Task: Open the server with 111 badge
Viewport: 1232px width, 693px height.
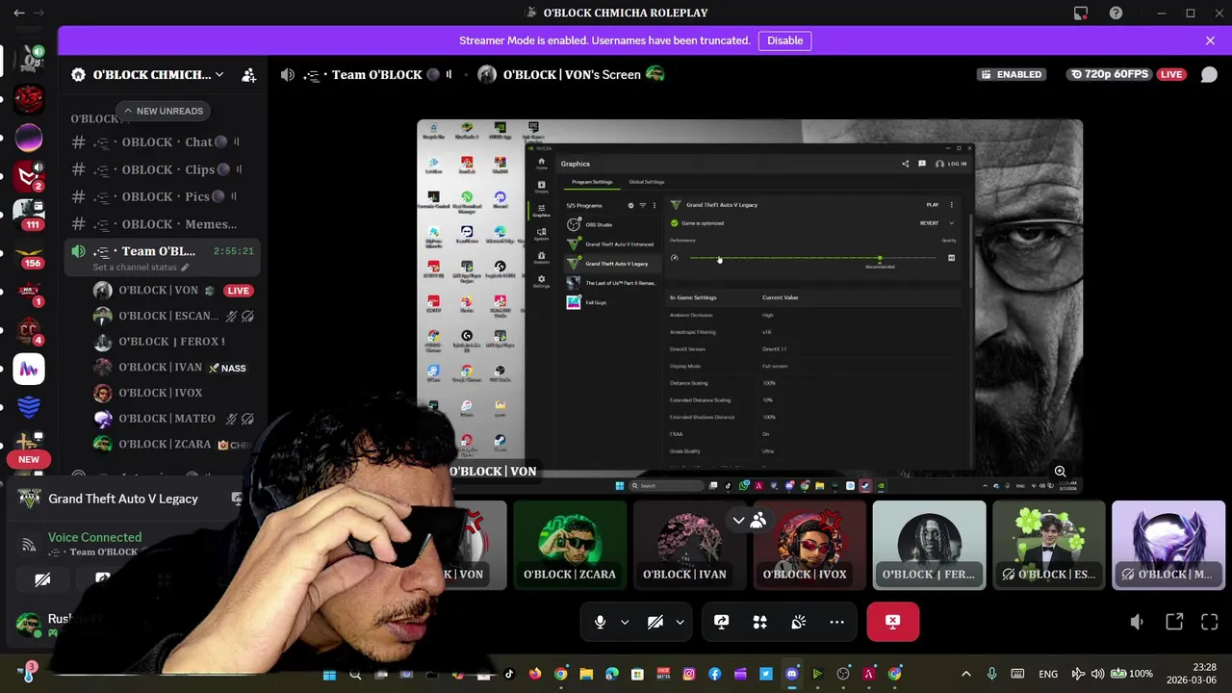Action: 29,215
